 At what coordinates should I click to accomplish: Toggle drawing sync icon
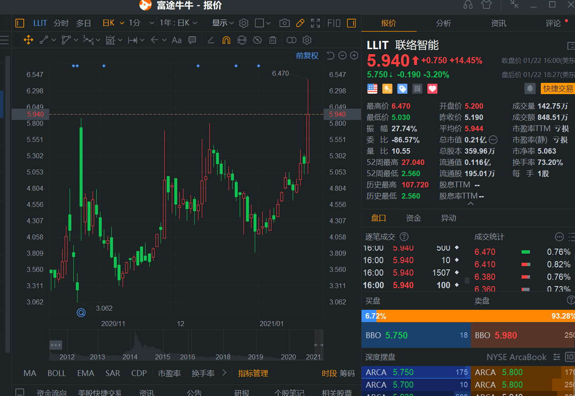pos(242,40)
